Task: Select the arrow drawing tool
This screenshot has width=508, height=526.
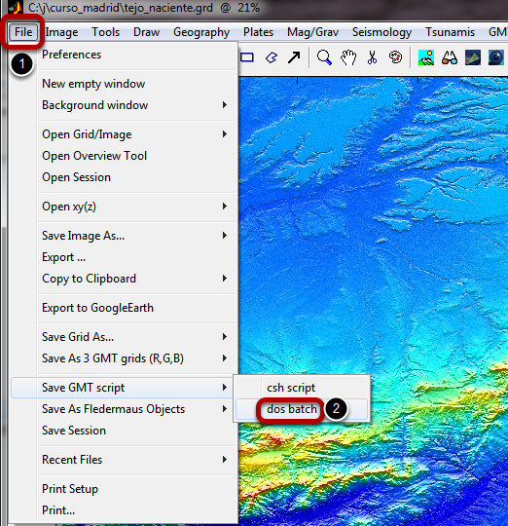Action: point(294,57)
